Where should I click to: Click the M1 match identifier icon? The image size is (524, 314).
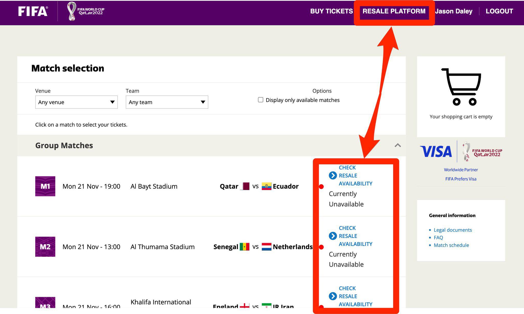click(45, 186)
